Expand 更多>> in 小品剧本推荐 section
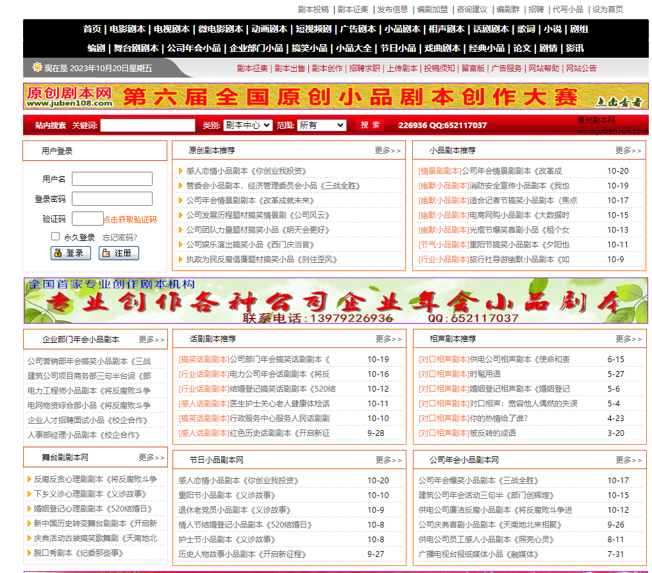The image size is (652, 573). (628, 151)
